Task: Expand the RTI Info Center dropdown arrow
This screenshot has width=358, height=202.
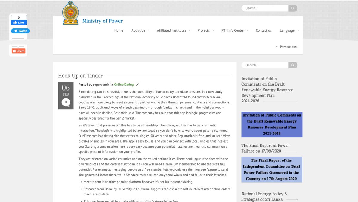Action: point(248,30)
